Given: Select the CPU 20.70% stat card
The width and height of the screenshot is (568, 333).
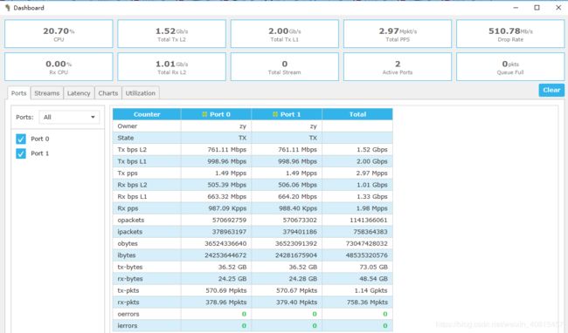Looking at the screenshot, I should pos(59,34).
